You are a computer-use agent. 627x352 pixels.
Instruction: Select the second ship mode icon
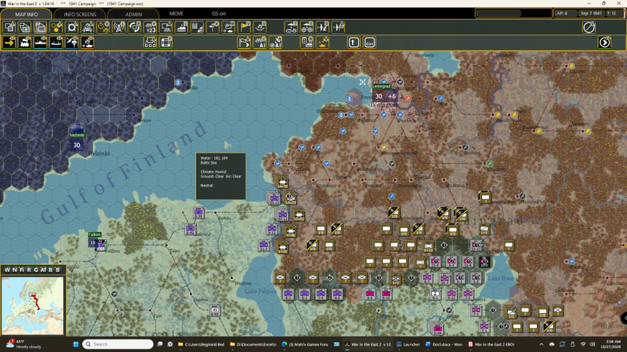pos(56,42)
